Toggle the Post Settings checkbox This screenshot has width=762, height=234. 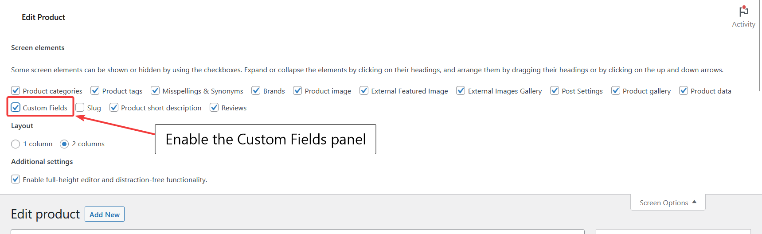(555, 90)
